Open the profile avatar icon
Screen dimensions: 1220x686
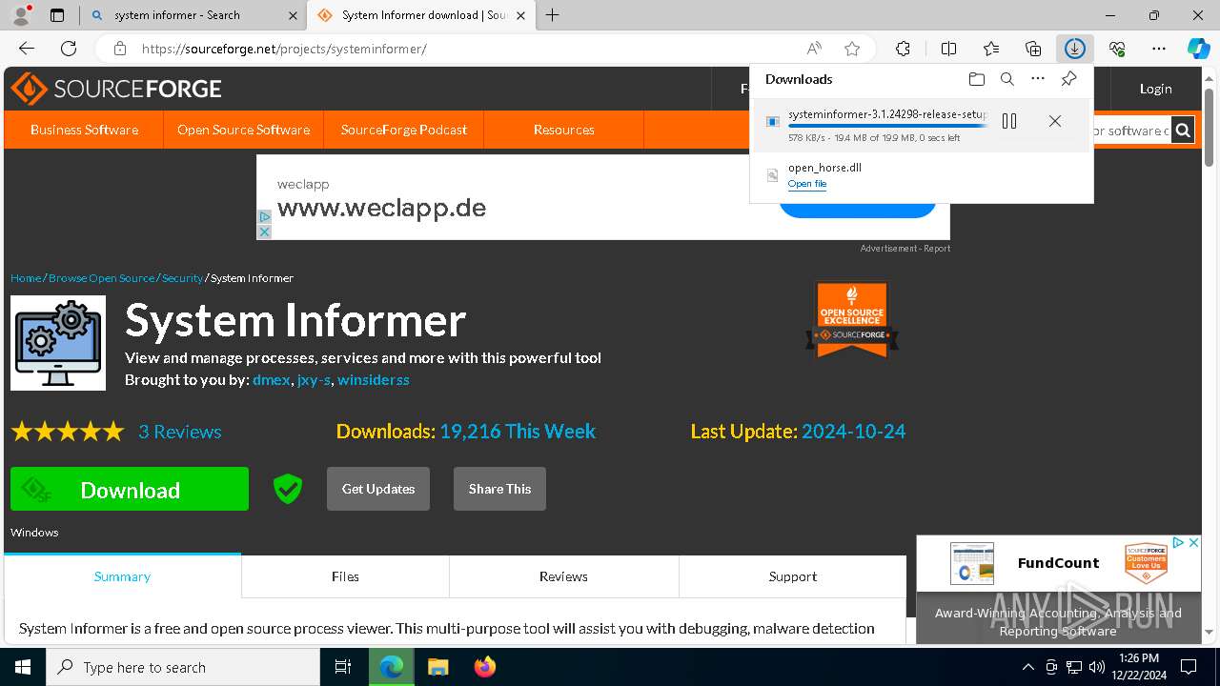pyautogui.click(x=21, y=15)
